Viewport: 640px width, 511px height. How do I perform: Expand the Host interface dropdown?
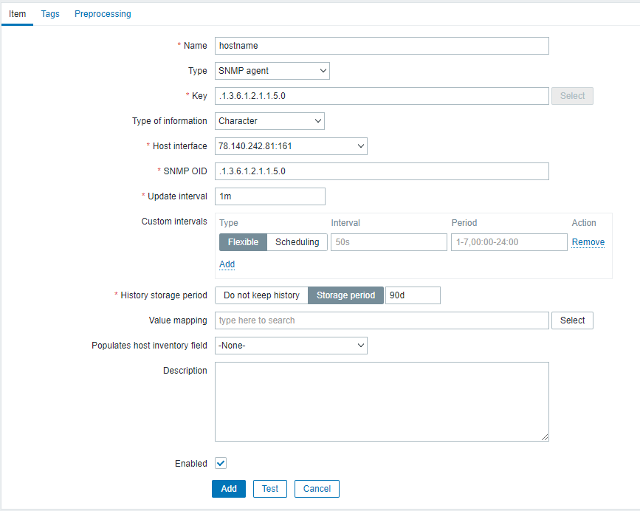click(290, 145)
